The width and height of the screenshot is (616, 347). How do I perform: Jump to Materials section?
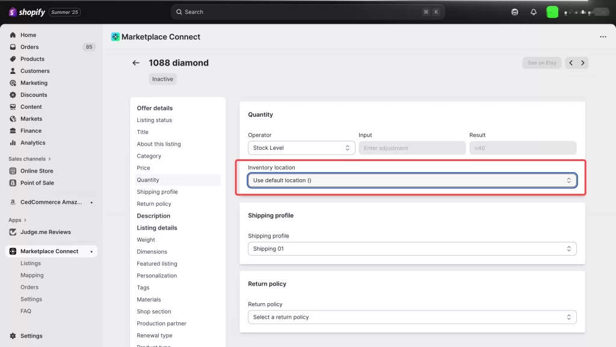[149, 300]
